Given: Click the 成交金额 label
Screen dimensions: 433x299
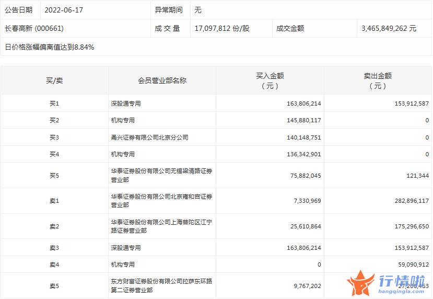Looking at the screenshot, I should pos(290,28).
